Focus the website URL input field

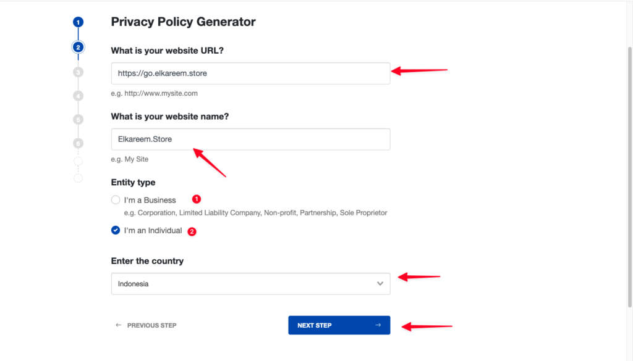[x=250, y=73]
